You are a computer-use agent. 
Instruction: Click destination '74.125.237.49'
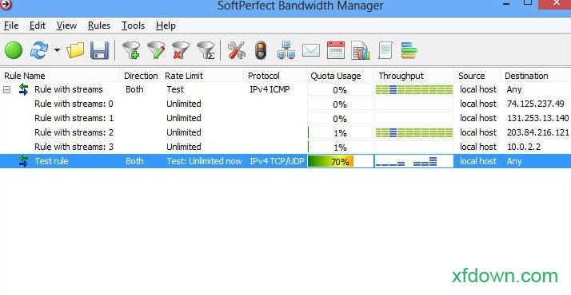[536, 104]
